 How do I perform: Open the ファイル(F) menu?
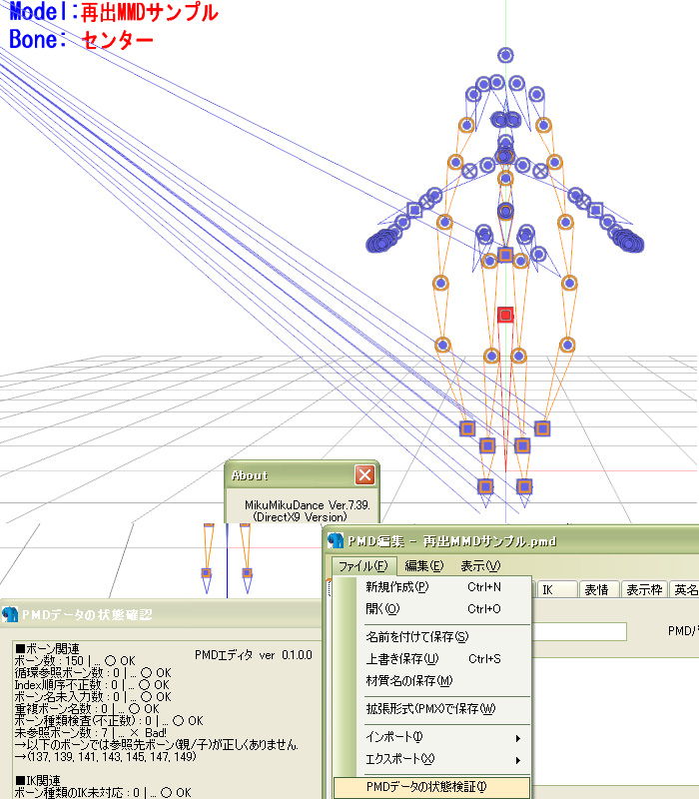click(362, 566)
